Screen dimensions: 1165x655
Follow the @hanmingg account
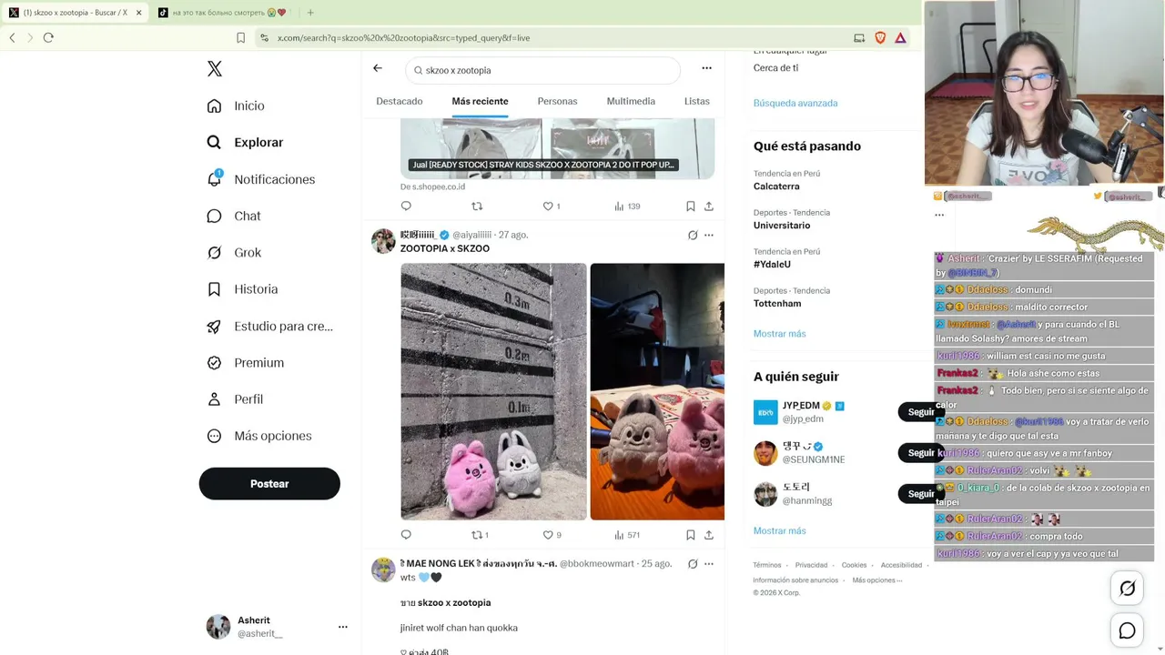pyautogui.click(x=920, y=494)
